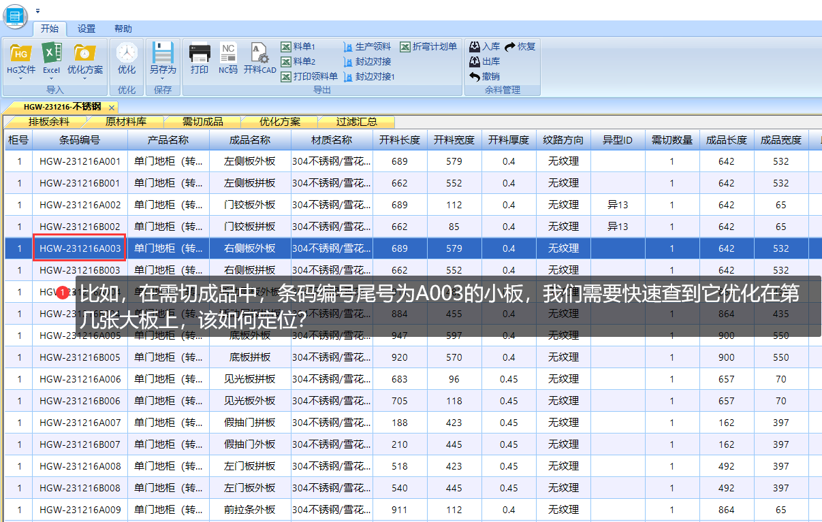Export 料单1 spreadsheet
This screenshot has width=822, height=522.
[x=298, y=46]
